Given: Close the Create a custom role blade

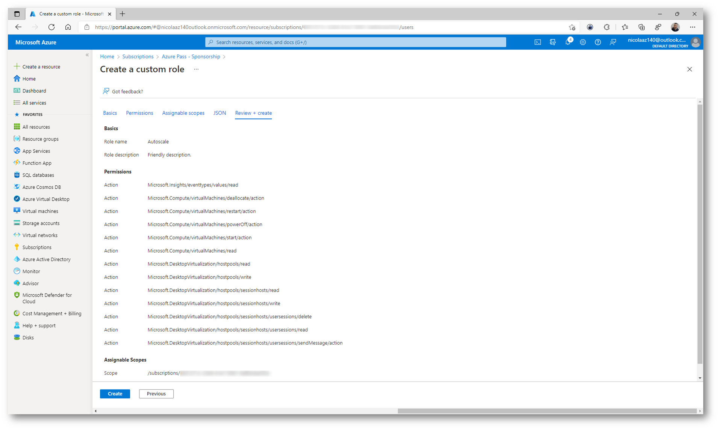Looking at the screenshot, I should (x=689, y=69).
